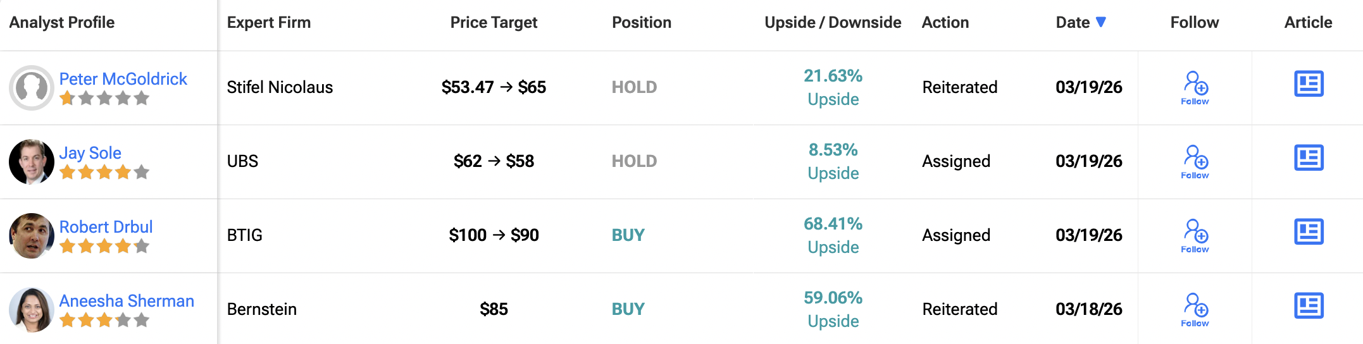Click Aneesha Sherman's profile picture

coord(32,310)
